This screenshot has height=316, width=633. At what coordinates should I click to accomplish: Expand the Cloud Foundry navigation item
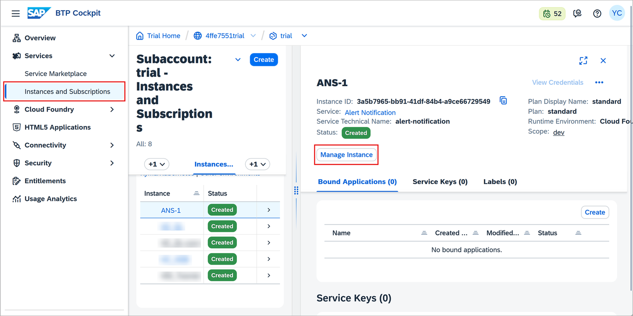pos(112,109)
